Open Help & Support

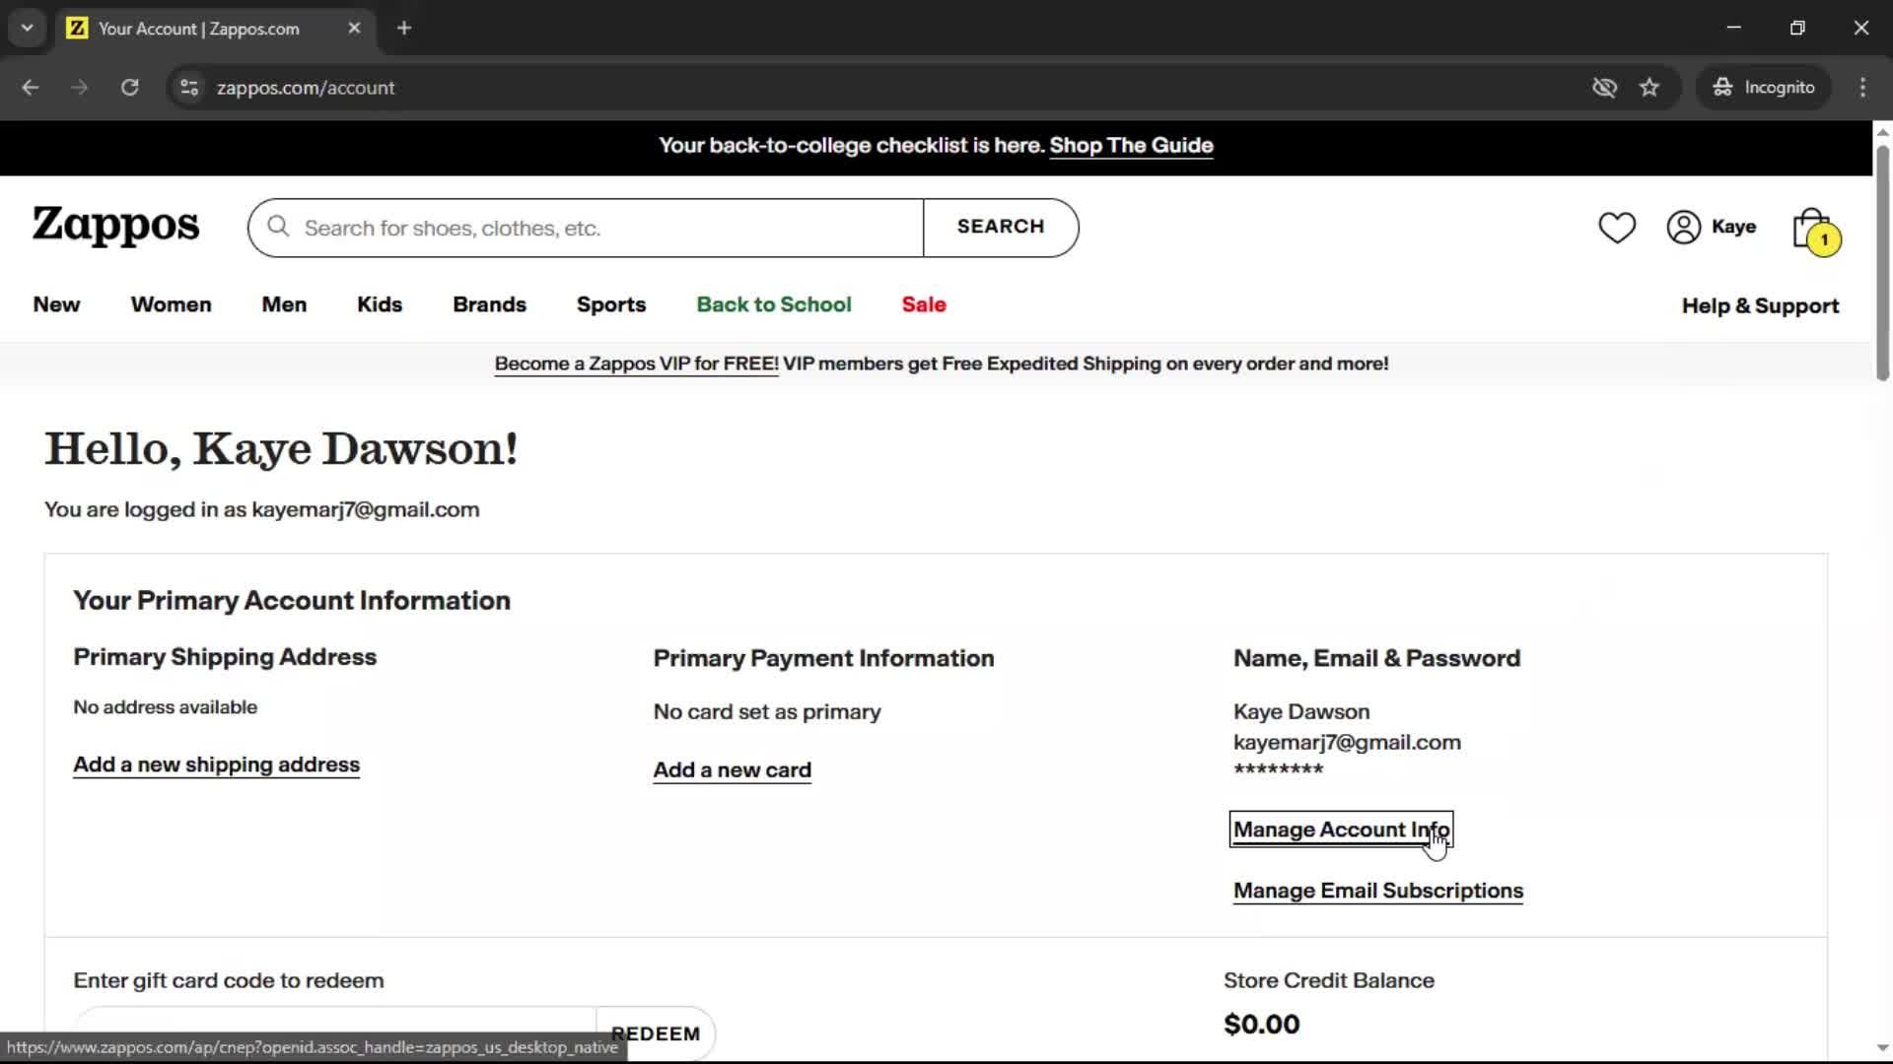click(x=1760, y=306)
